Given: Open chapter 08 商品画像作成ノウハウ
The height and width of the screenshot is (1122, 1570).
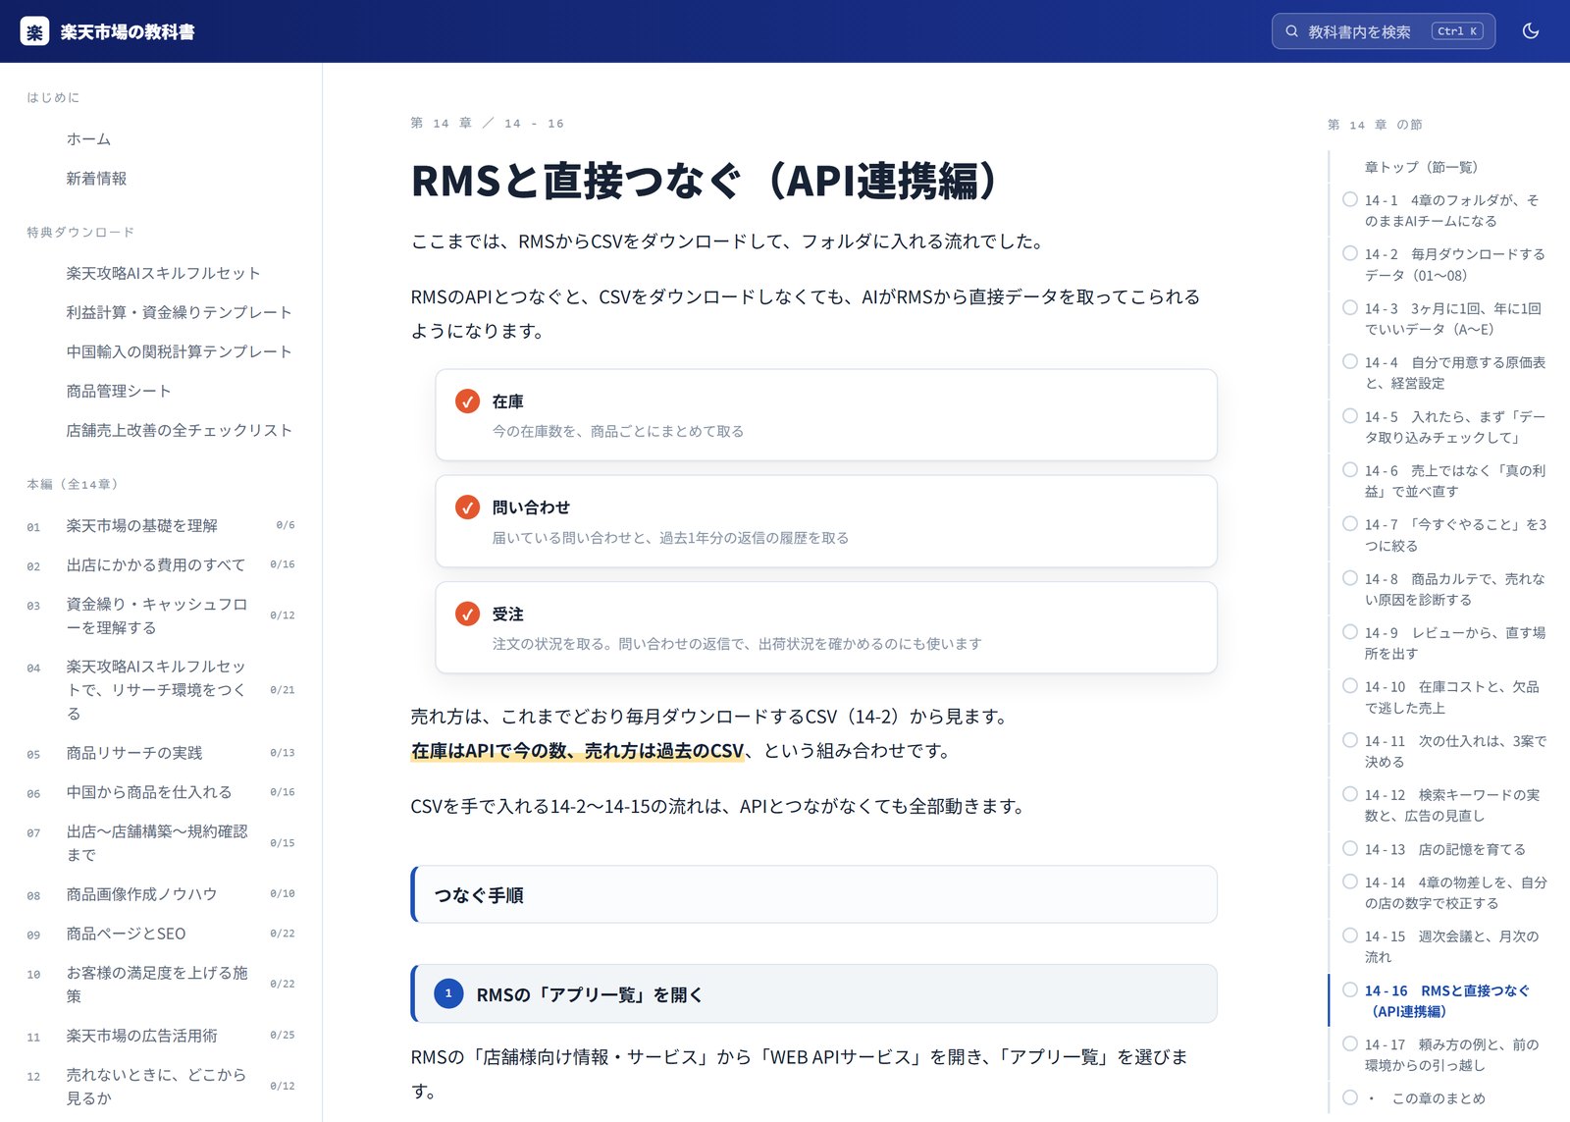Looking at the screenshot, I should point(141,894).
